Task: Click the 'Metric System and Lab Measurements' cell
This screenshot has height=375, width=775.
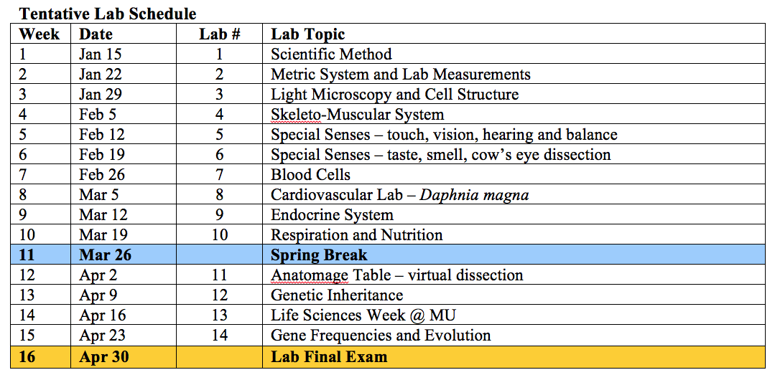Action: click(514, 74)
